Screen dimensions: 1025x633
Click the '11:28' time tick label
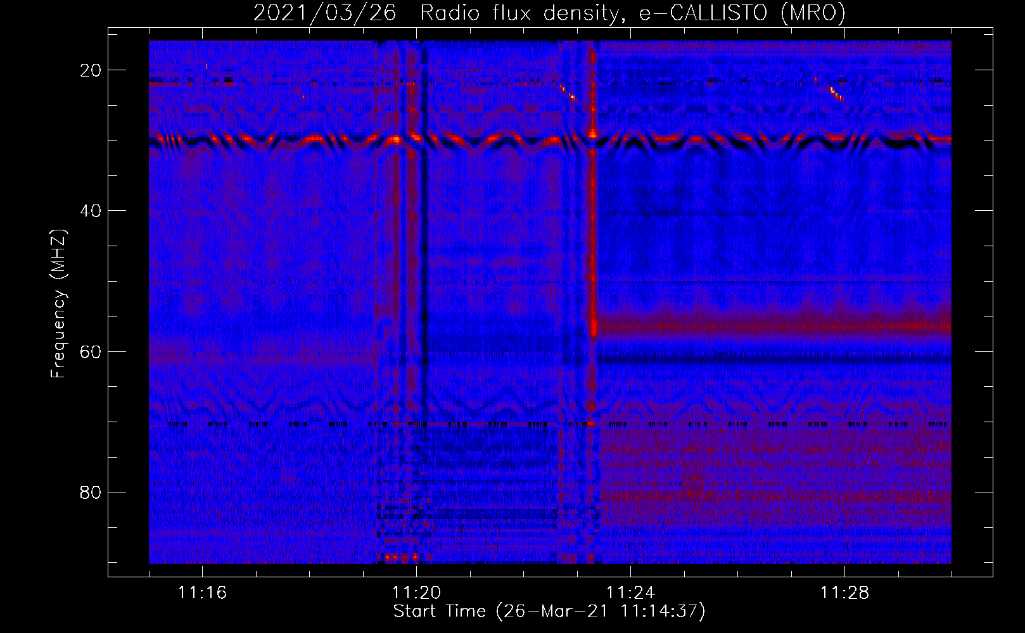pos(844,592)
